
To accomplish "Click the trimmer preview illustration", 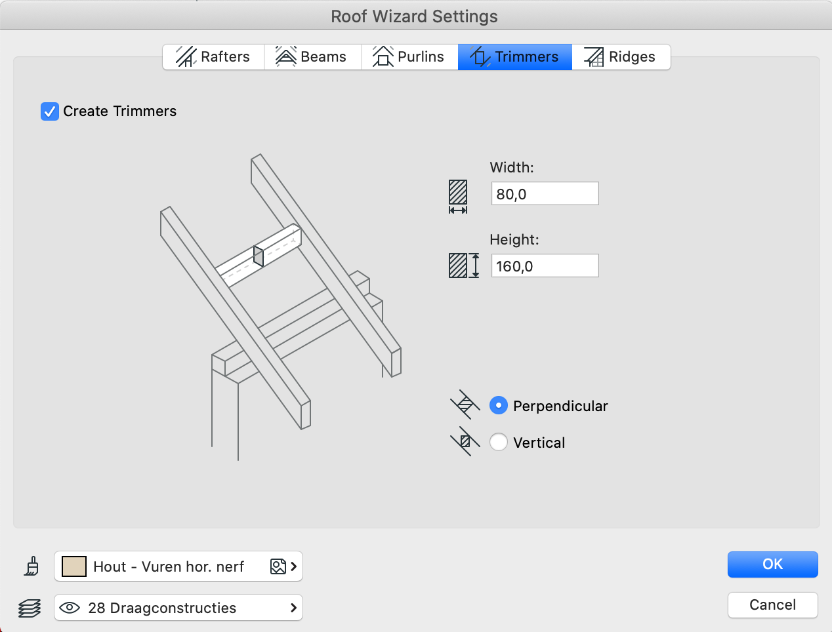I will 281,307.
